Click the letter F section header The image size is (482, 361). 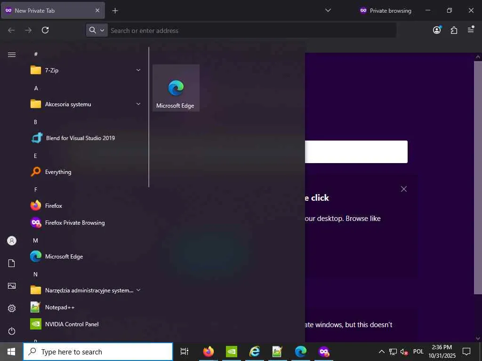36,190
